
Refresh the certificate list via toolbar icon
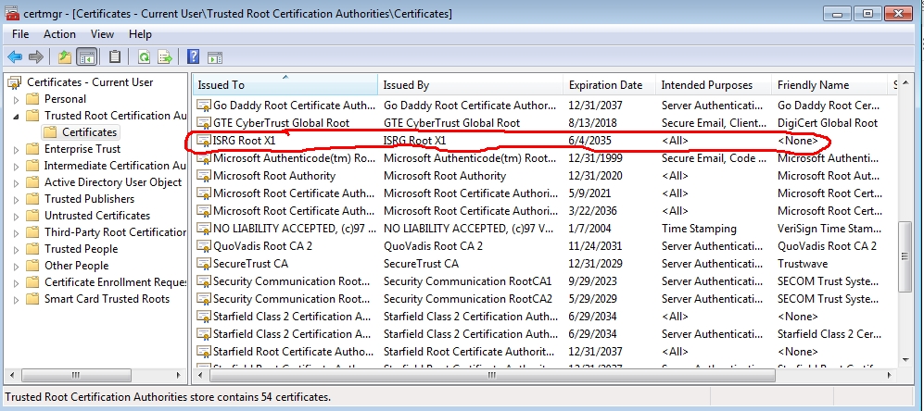tap(144, 57)
